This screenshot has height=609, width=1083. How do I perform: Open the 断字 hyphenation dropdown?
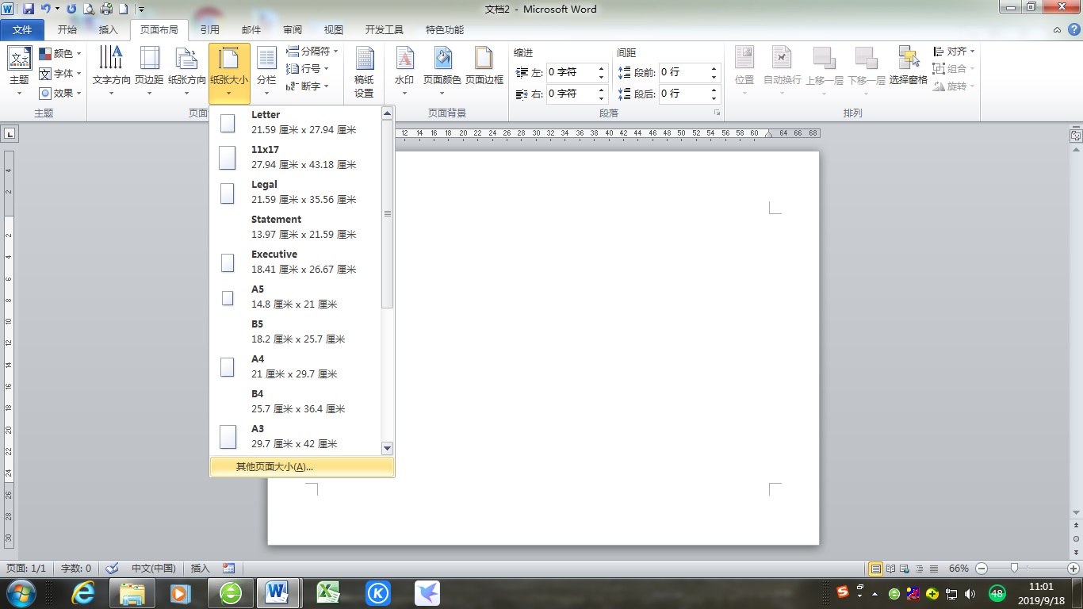[308, 86]
